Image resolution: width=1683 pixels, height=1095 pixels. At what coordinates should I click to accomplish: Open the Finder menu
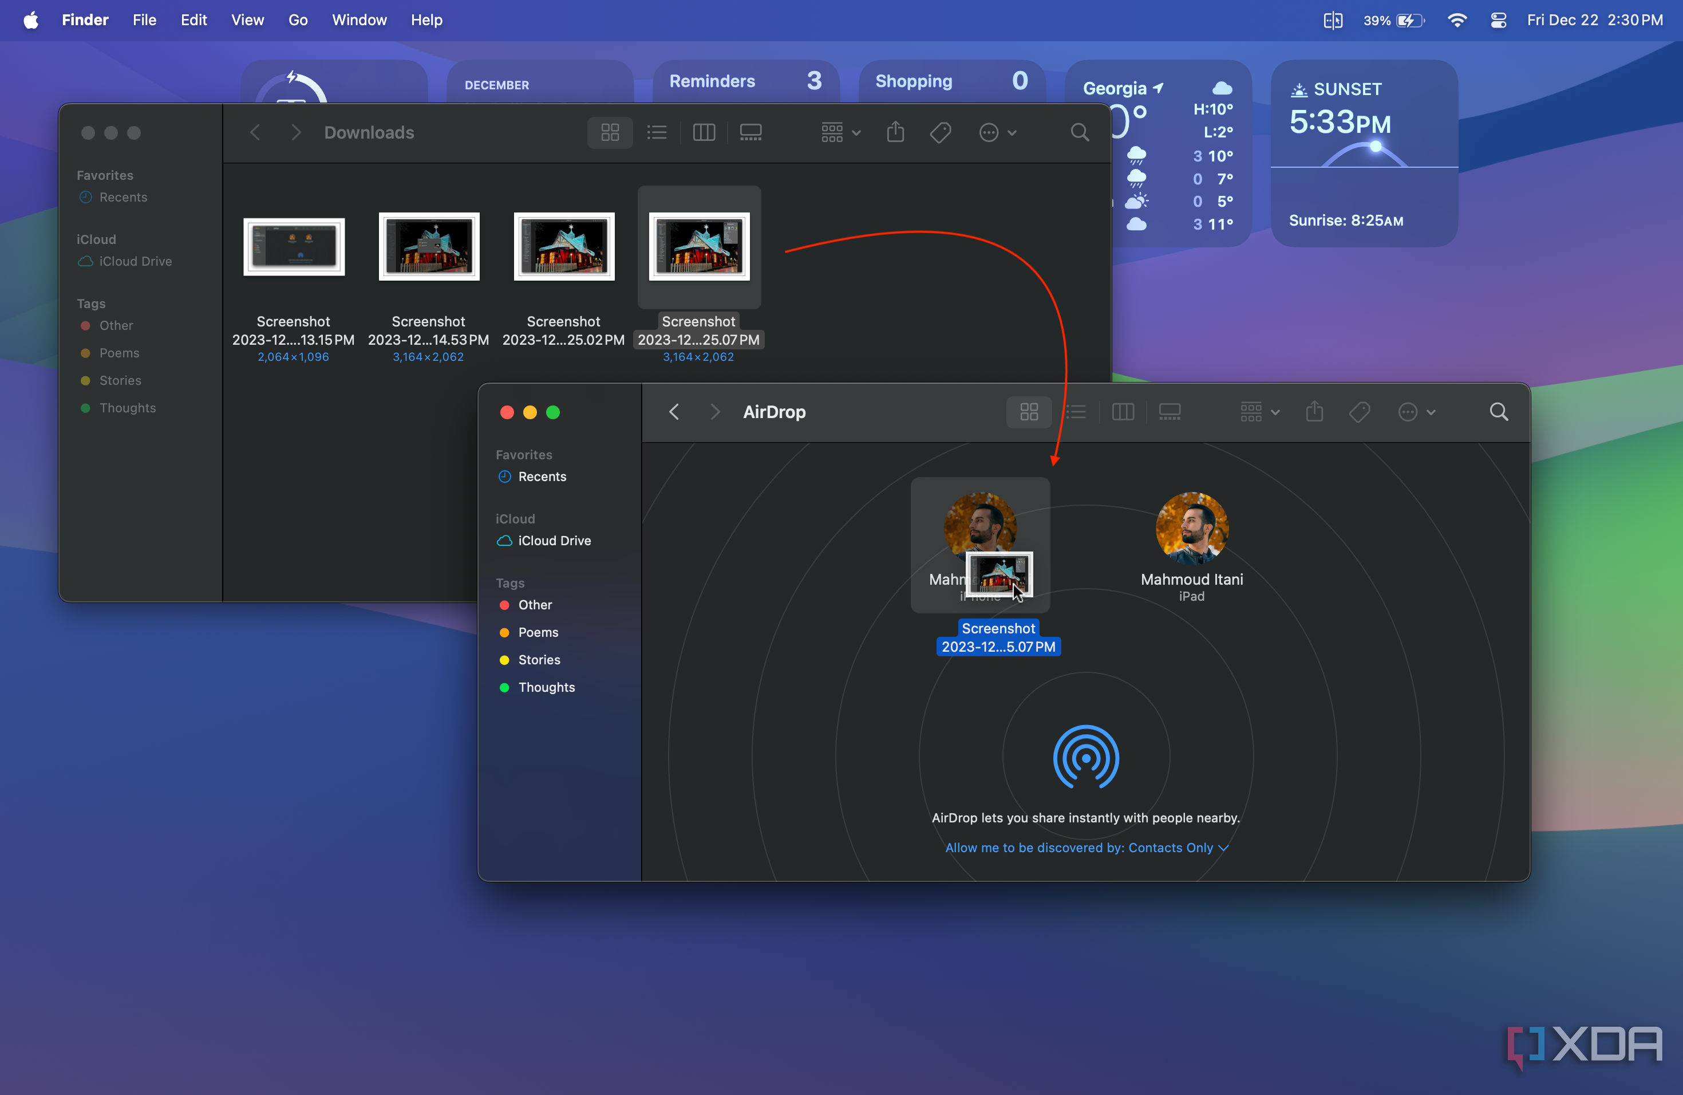tap(85, 20)
